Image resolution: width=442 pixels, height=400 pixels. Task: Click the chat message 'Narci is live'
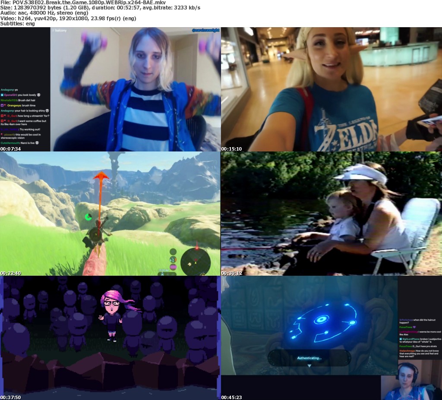(20, 143)
